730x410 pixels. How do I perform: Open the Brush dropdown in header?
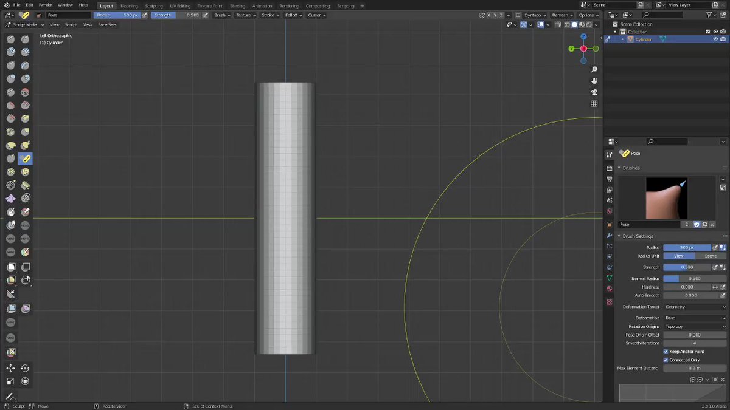(222, 15)
